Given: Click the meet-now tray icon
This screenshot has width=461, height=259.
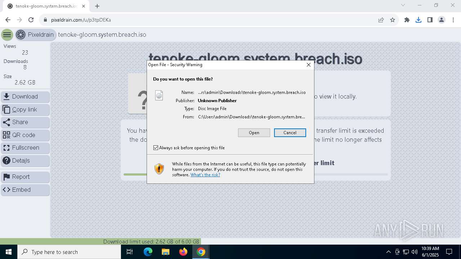Looking at the screenshot, I should click(397, 252).
